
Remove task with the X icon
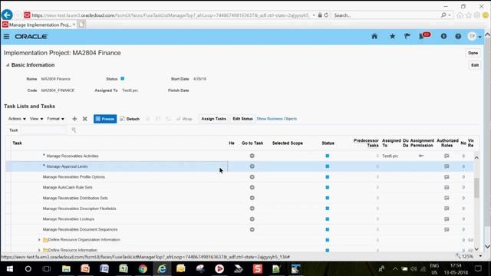(84, 119)
